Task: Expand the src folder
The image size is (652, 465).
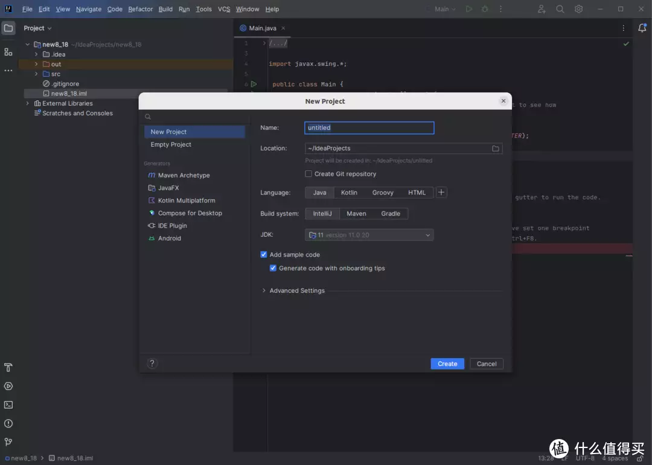Action: point(36,74)
